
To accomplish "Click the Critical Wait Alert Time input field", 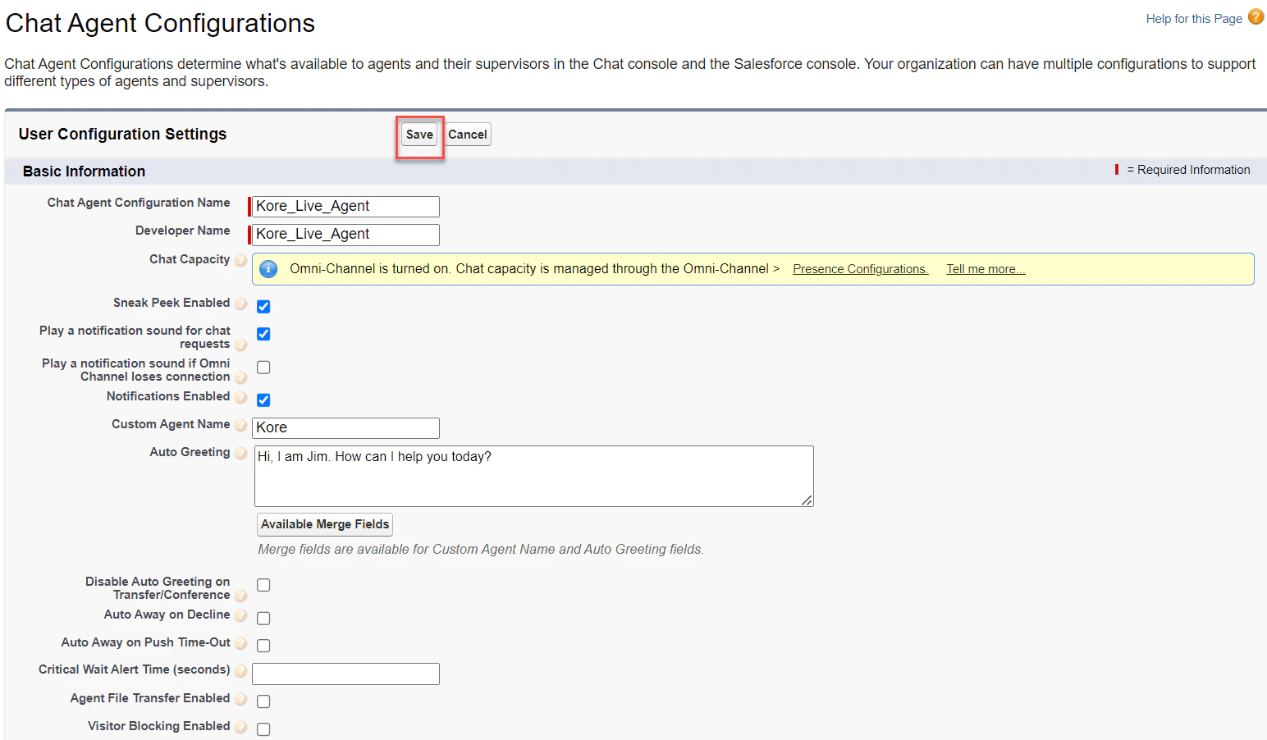I will point(345,673).
